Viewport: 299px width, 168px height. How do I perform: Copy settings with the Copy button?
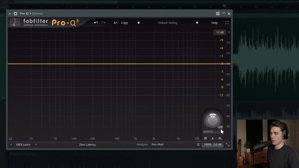click(125, 23)
